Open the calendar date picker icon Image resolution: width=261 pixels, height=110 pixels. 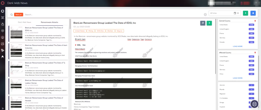click(235, 13)
